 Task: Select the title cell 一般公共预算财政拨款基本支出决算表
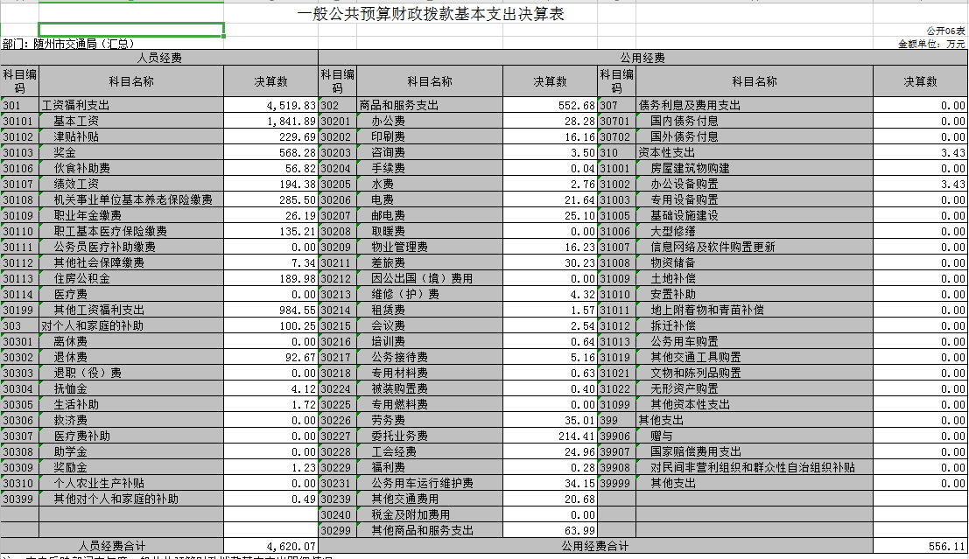430,15
